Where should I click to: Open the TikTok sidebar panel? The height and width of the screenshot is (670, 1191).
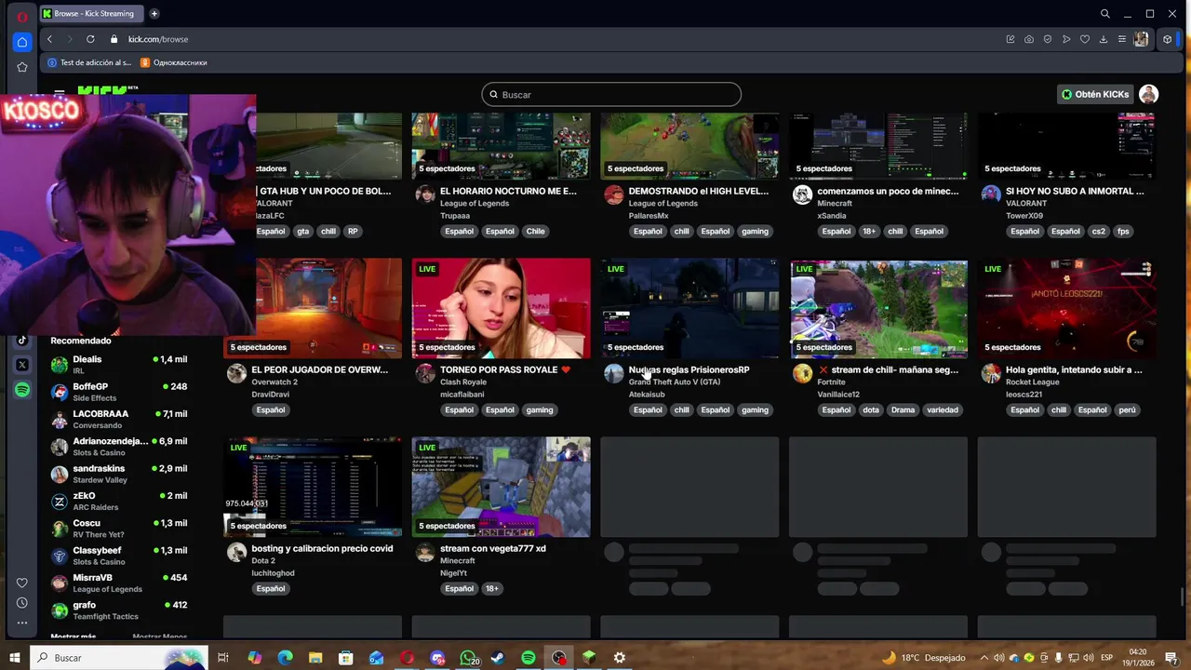tap(22, 341)
